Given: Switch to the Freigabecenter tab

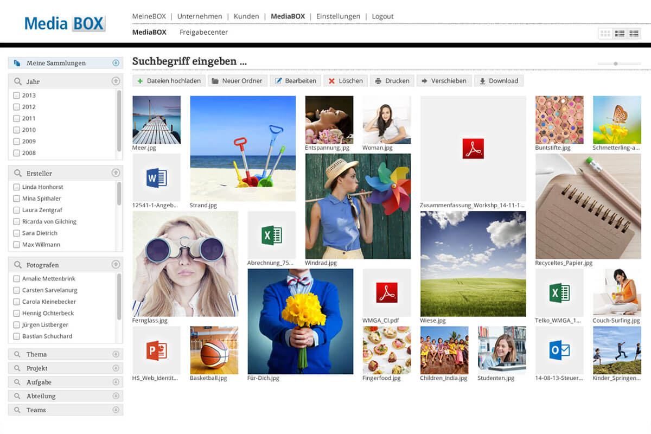Looking at the screenshot, I should tap(203, 32).
